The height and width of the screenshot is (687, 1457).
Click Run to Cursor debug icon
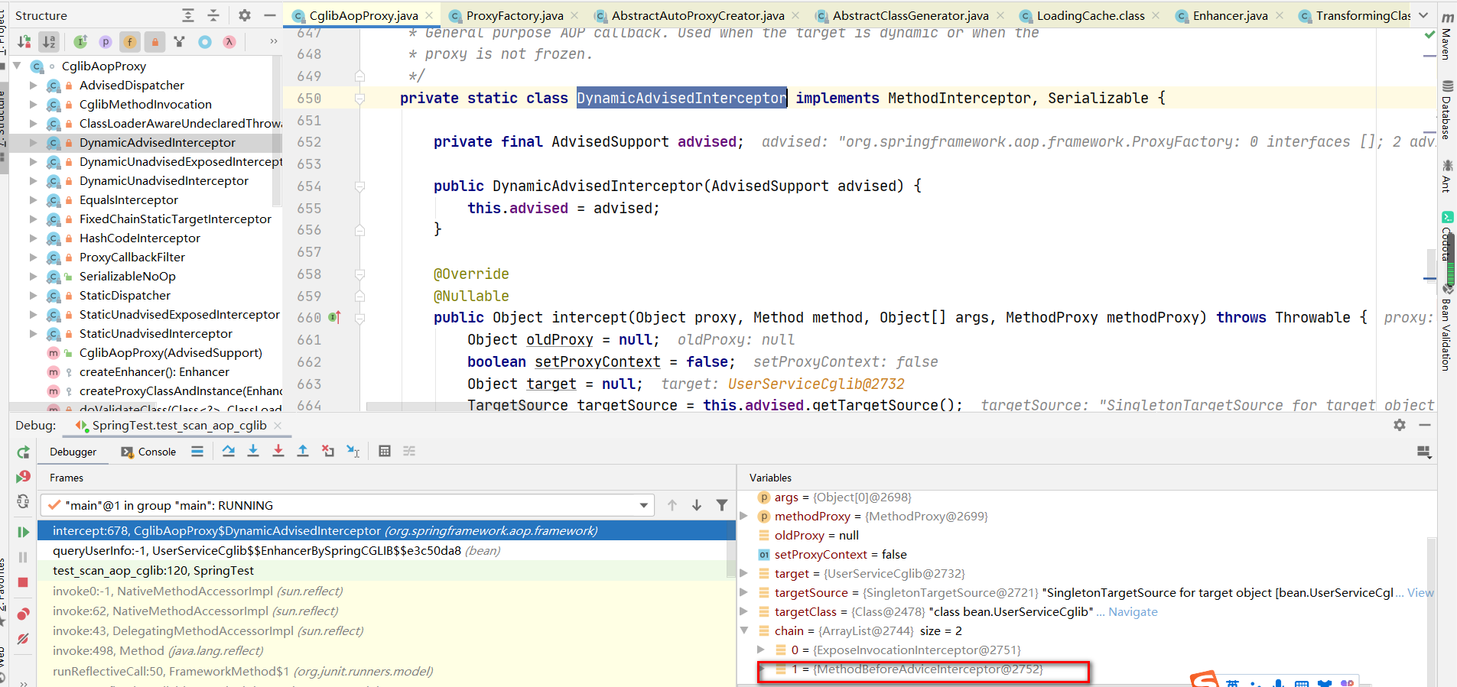click(x=353, y=452)
